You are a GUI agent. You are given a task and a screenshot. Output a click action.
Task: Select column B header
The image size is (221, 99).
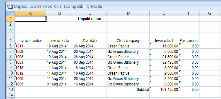click(x=60, y=13)
